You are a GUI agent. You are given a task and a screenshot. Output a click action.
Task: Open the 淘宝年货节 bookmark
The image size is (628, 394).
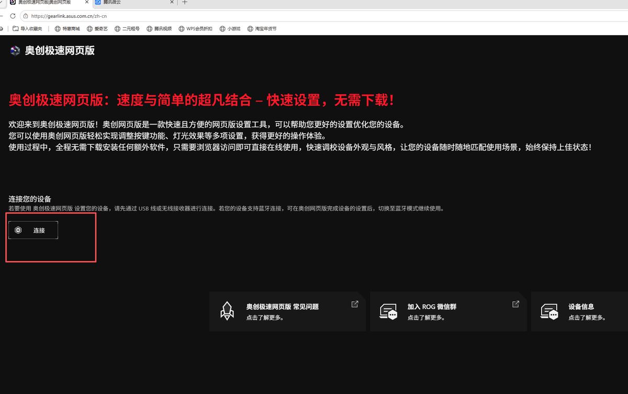pyautogui.click(x=262, y=29)
